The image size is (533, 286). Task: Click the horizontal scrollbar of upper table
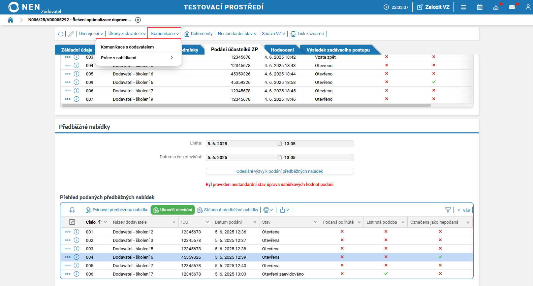click(246, 105)
